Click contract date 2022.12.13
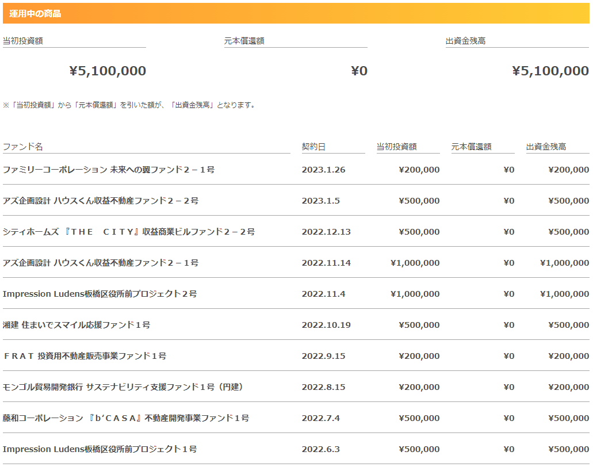The image size is (593, 467). [326, 232]
